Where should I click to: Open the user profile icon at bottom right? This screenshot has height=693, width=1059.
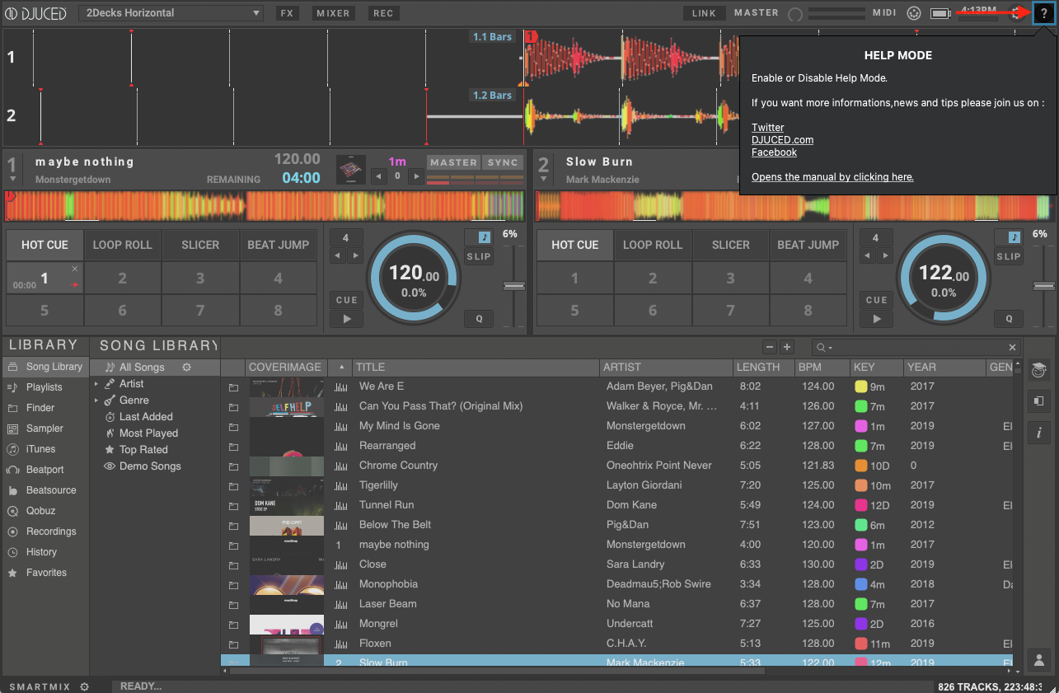(1038, 660)
